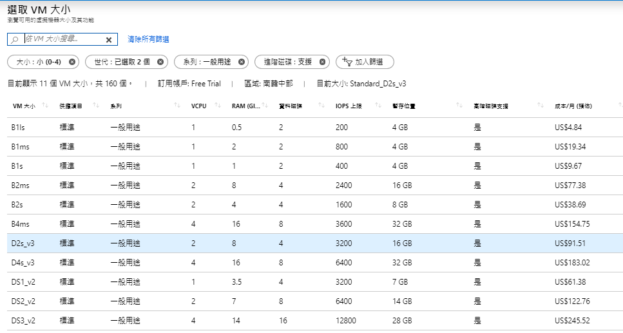Click the US$122.76 cost cell
This screenshot has height=333, width=623.
(x=572, y=301)
